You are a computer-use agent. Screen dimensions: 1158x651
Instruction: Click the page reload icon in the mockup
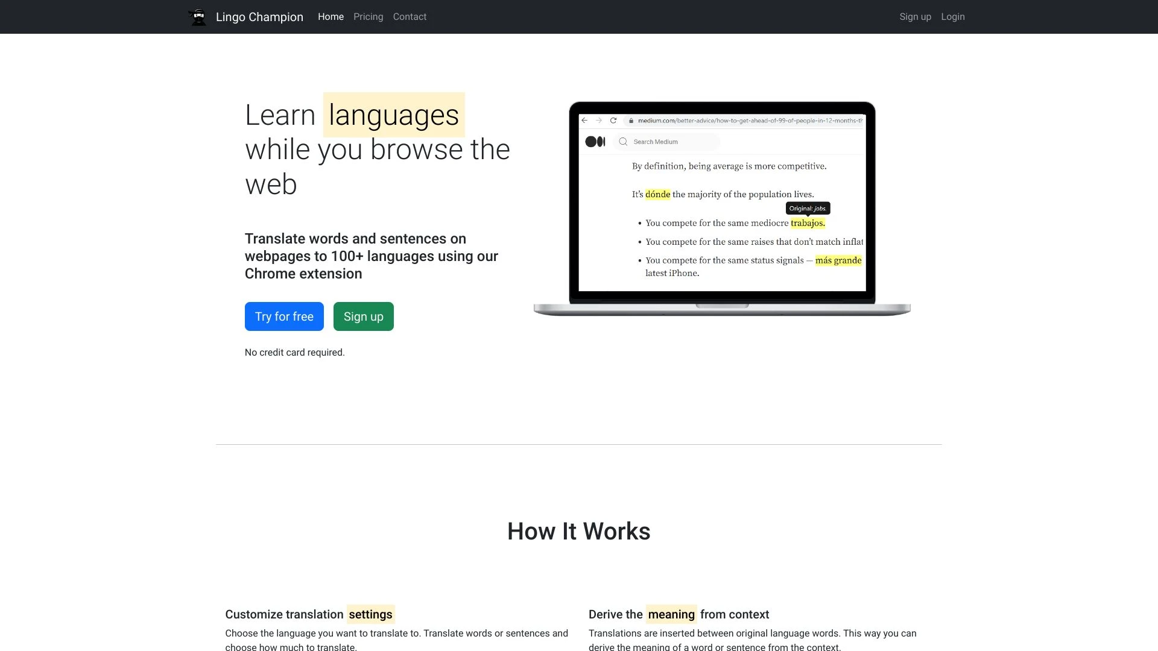[x=613, y=120]
